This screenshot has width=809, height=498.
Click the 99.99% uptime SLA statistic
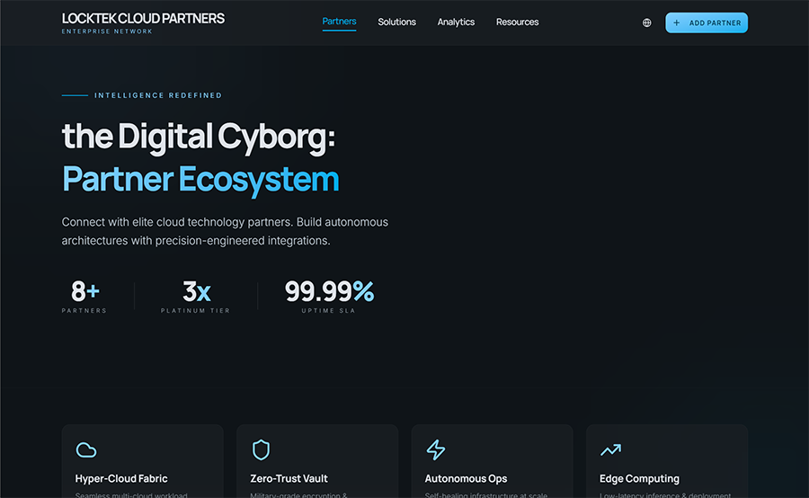[329, 297]
